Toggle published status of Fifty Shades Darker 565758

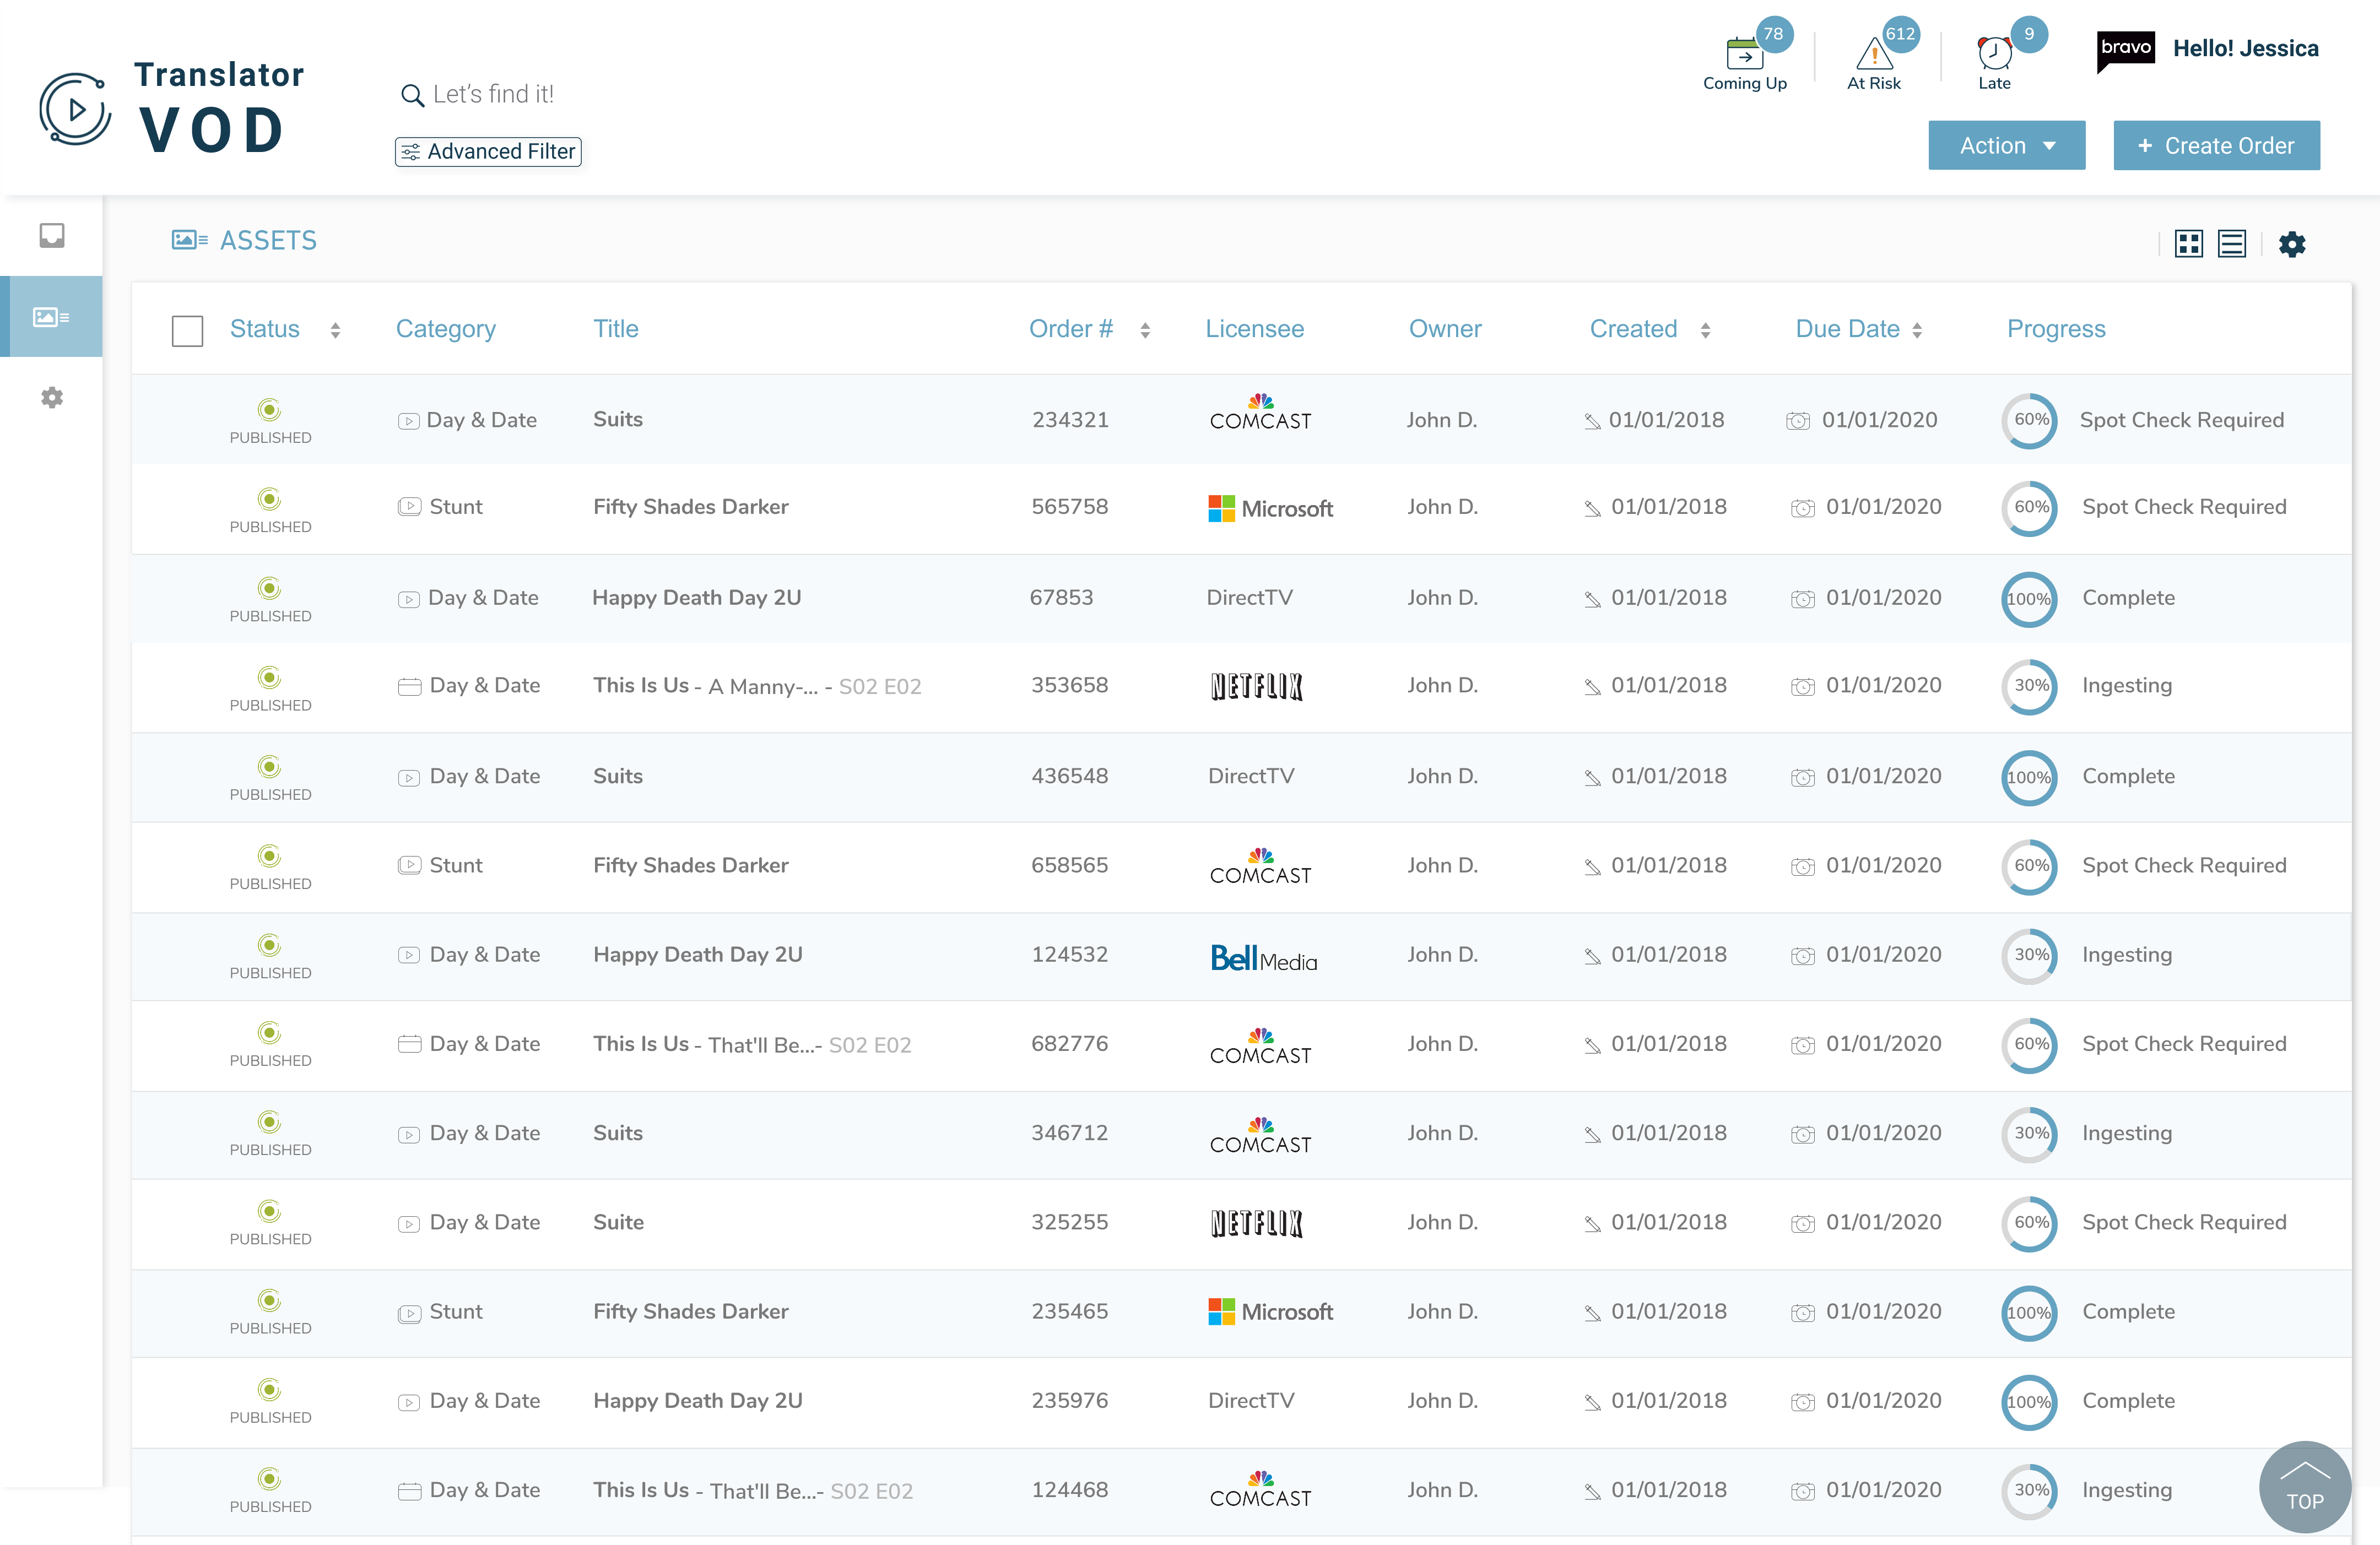pos(269,499)
